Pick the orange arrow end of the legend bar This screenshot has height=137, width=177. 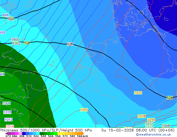pos(83,133)
